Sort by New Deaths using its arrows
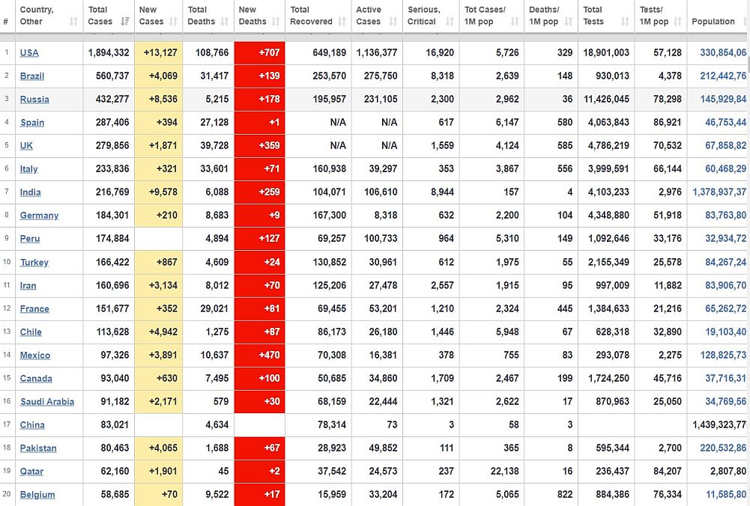The height and width of the screenshot is (506, 750). (276, 22)
